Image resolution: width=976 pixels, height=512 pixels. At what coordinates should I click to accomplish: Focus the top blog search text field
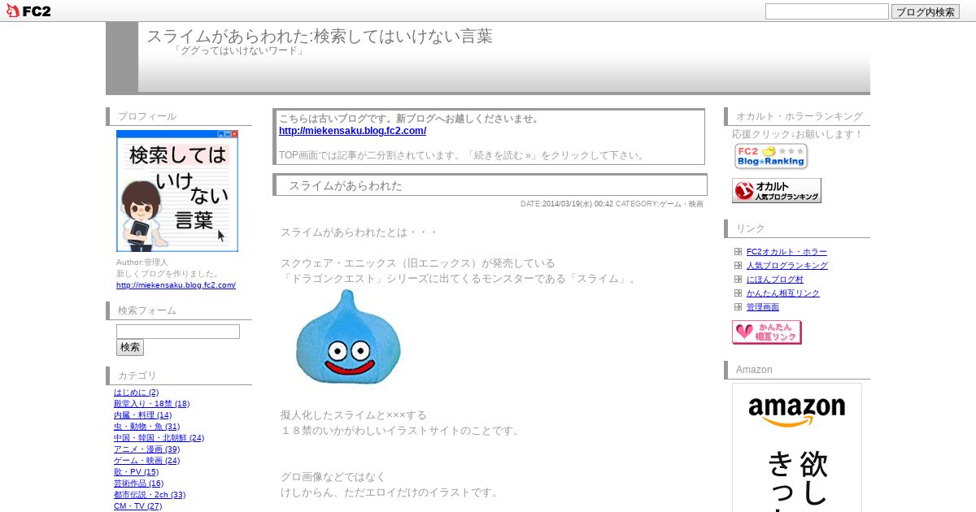click(x=827, y=11)
